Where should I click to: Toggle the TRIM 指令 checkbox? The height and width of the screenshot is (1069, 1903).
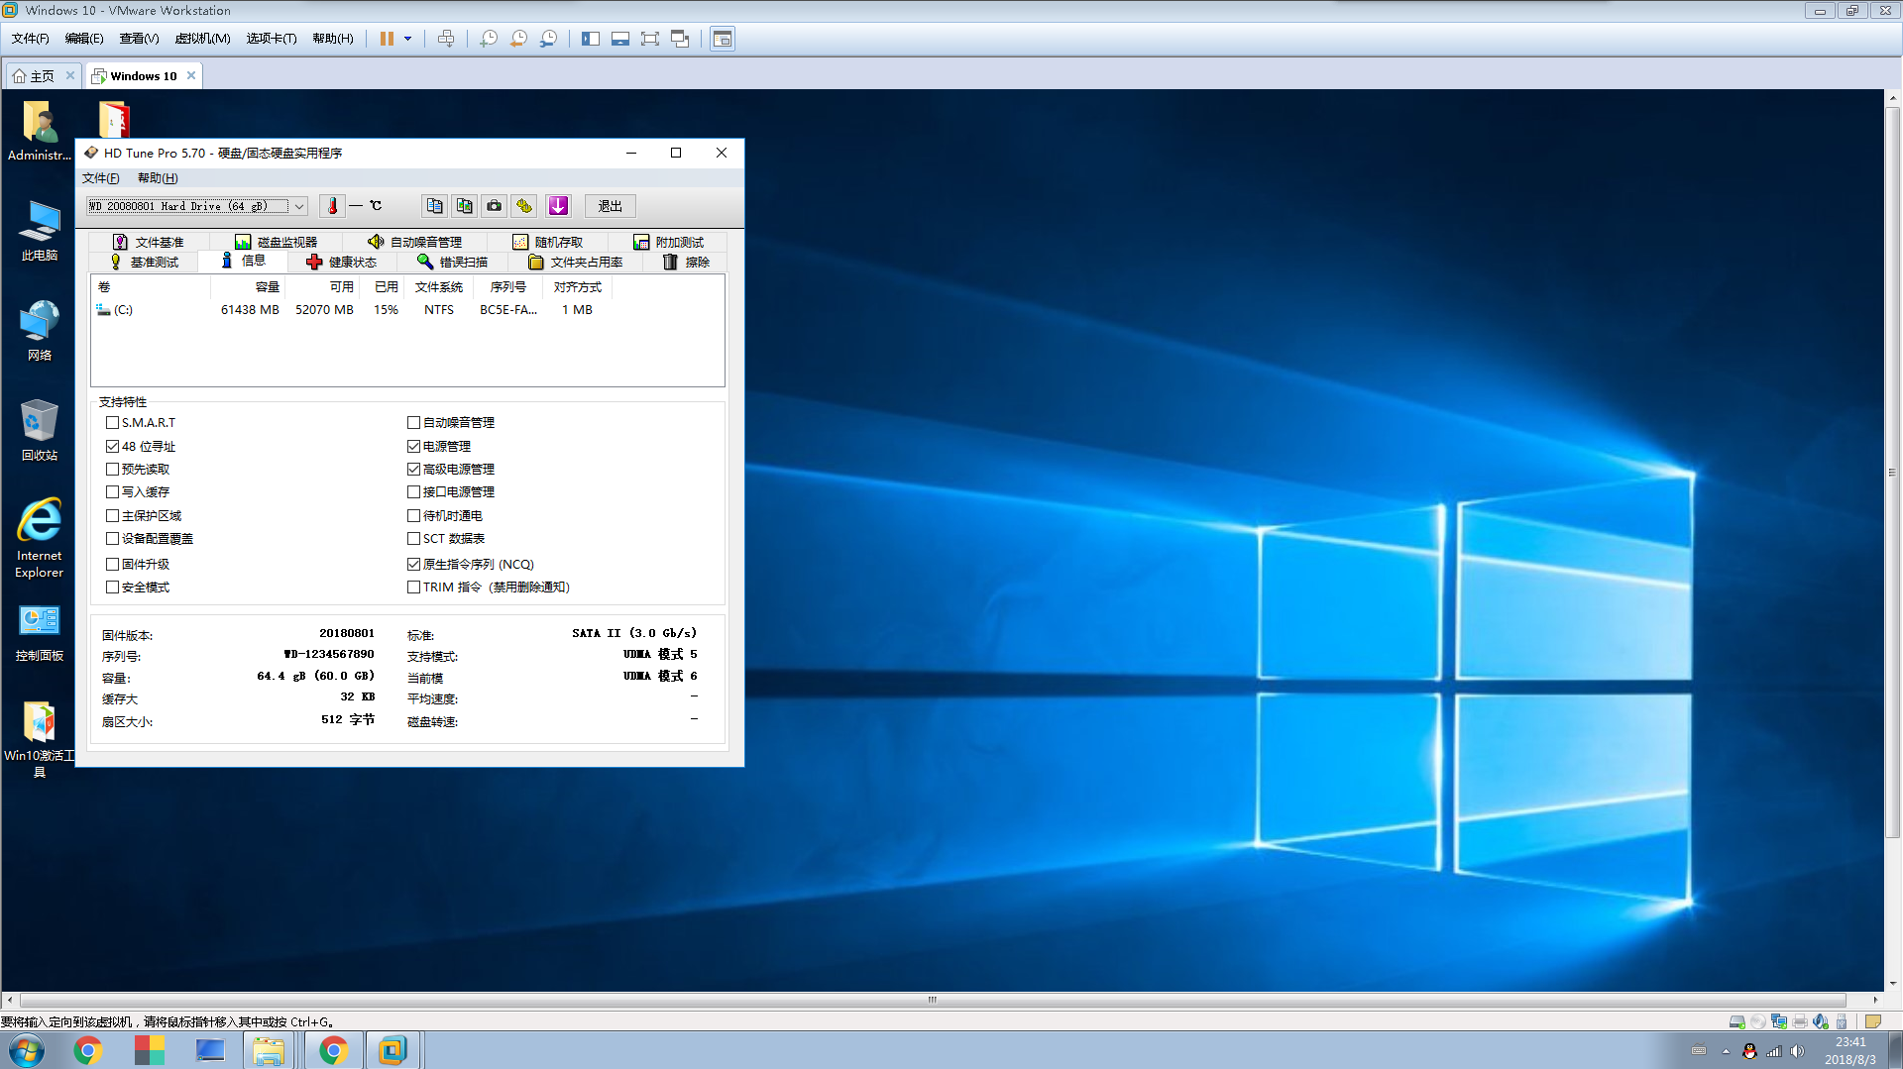[x=414, y=588]
